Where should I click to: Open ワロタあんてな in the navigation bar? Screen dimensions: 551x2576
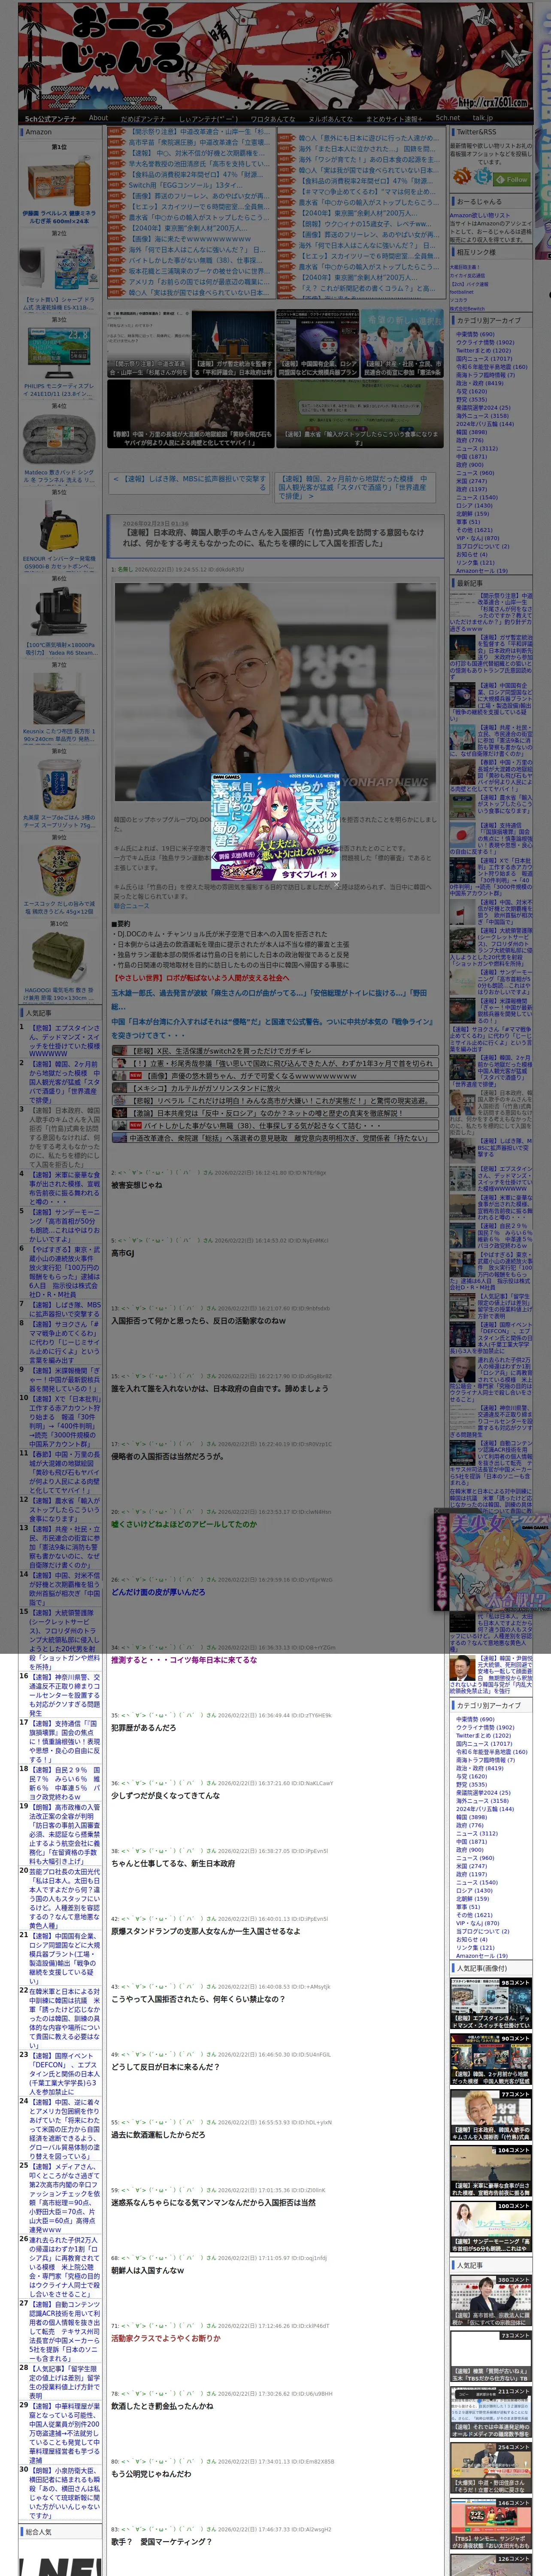click(272, 118)
